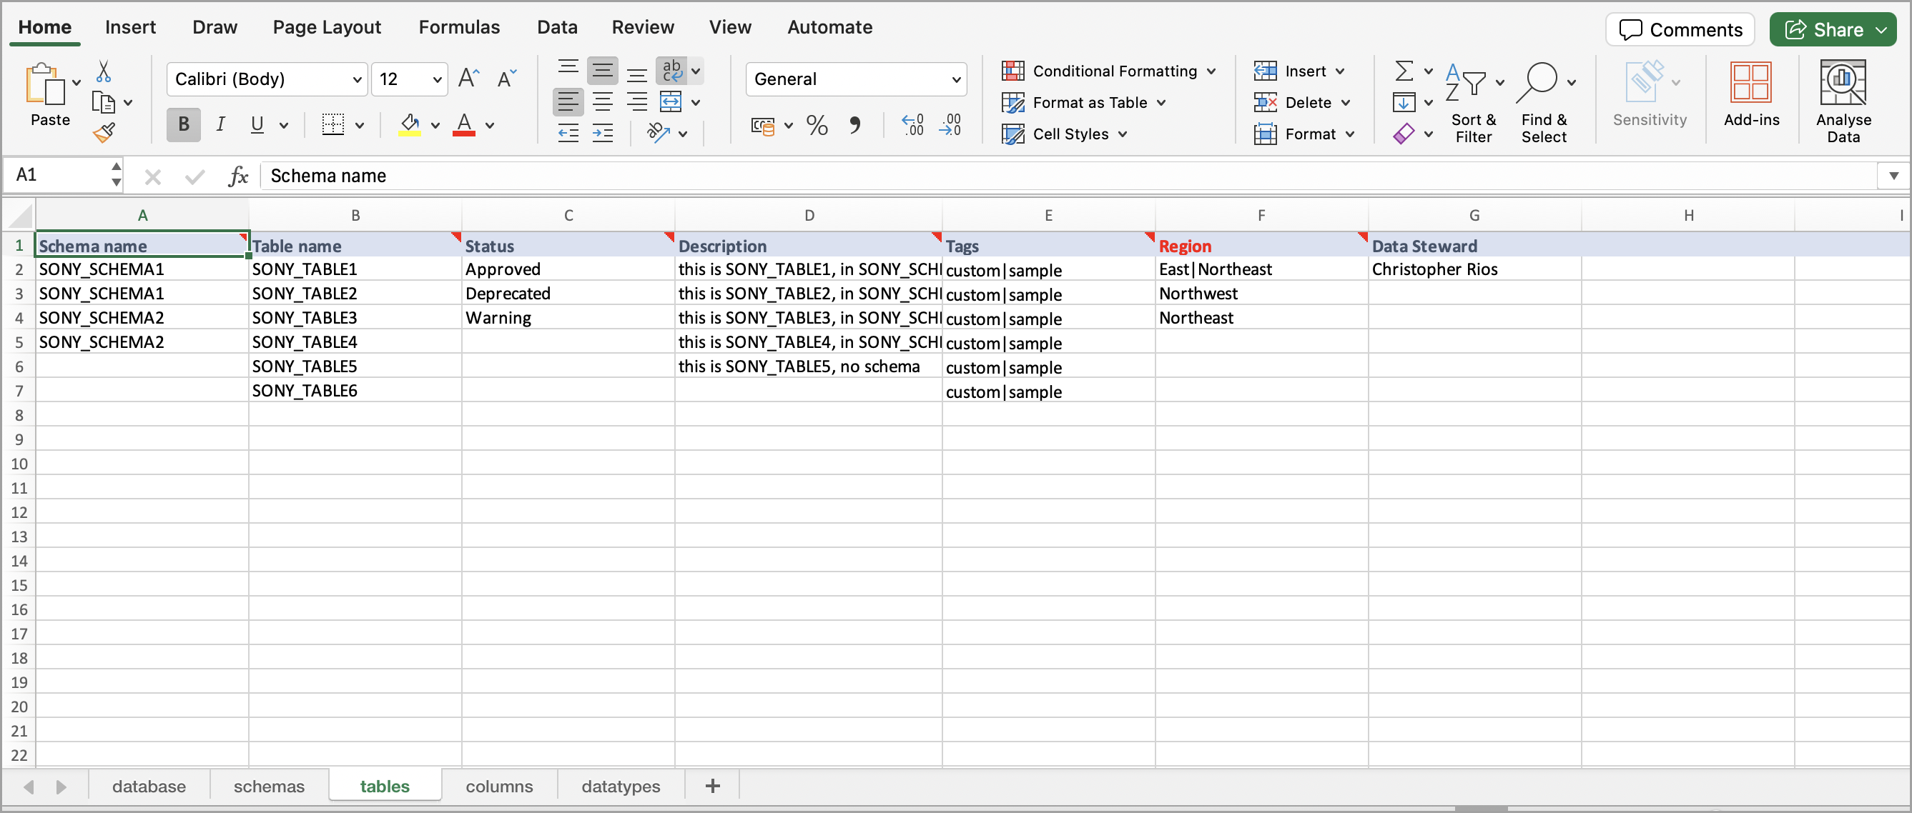Click Increase Decimal icon
1912x813 pixels.
click(912, 124)
